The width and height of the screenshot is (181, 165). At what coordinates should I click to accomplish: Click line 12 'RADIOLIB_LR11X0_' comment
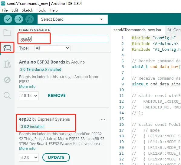(162, 101)
